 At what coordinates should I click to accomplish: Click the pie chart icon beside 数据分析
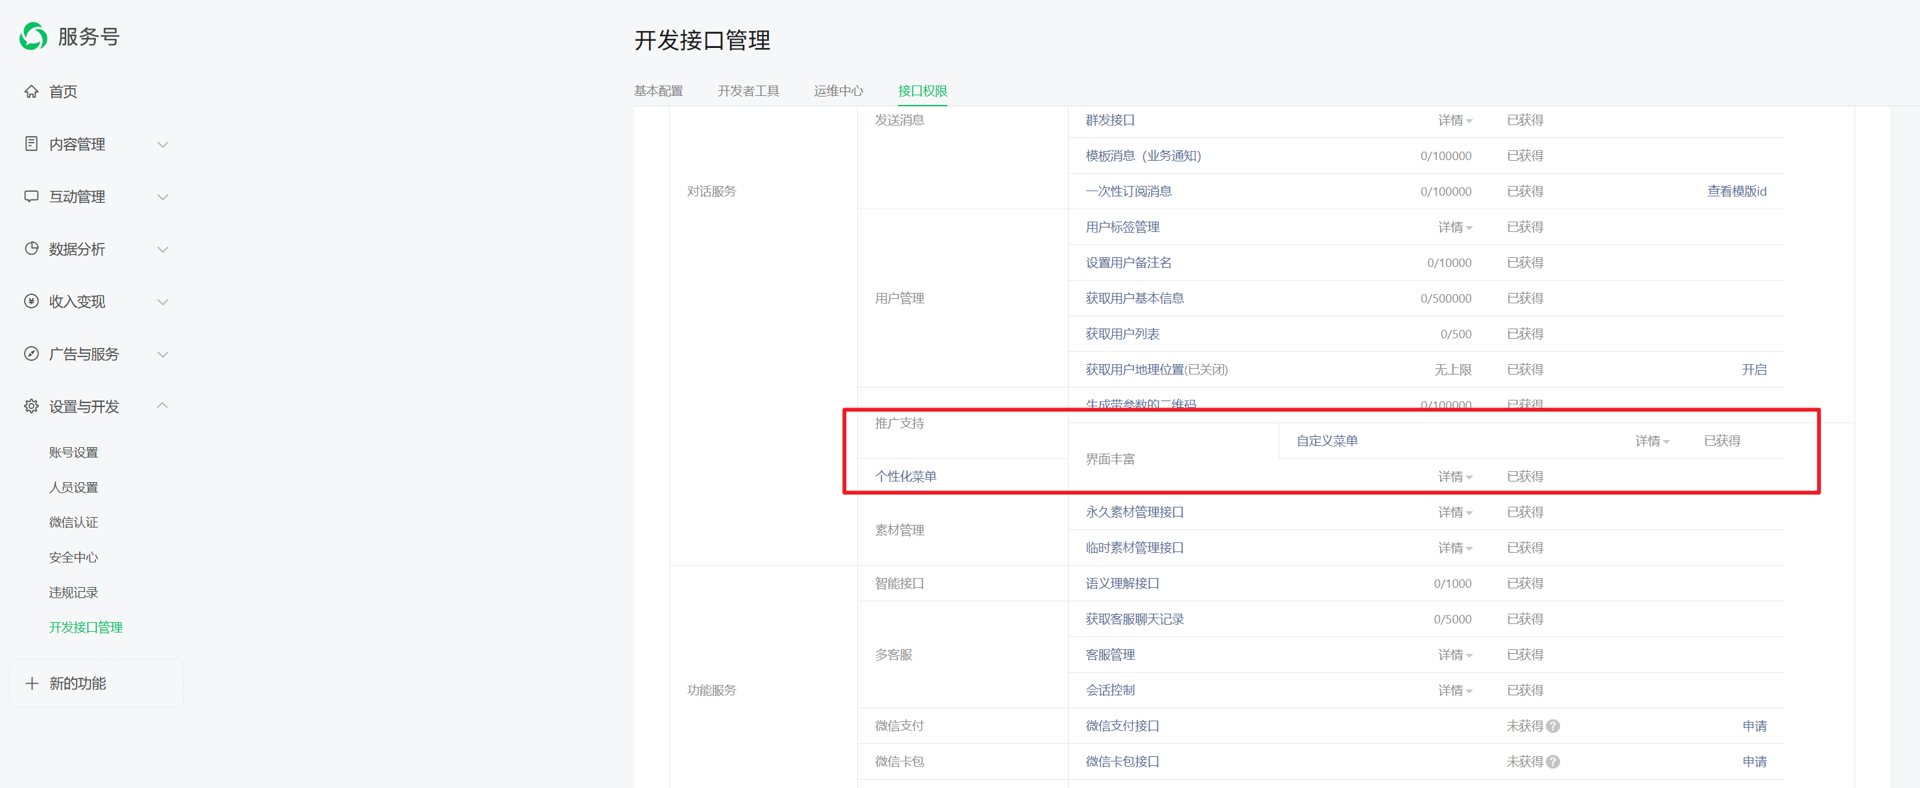point(31,249)
